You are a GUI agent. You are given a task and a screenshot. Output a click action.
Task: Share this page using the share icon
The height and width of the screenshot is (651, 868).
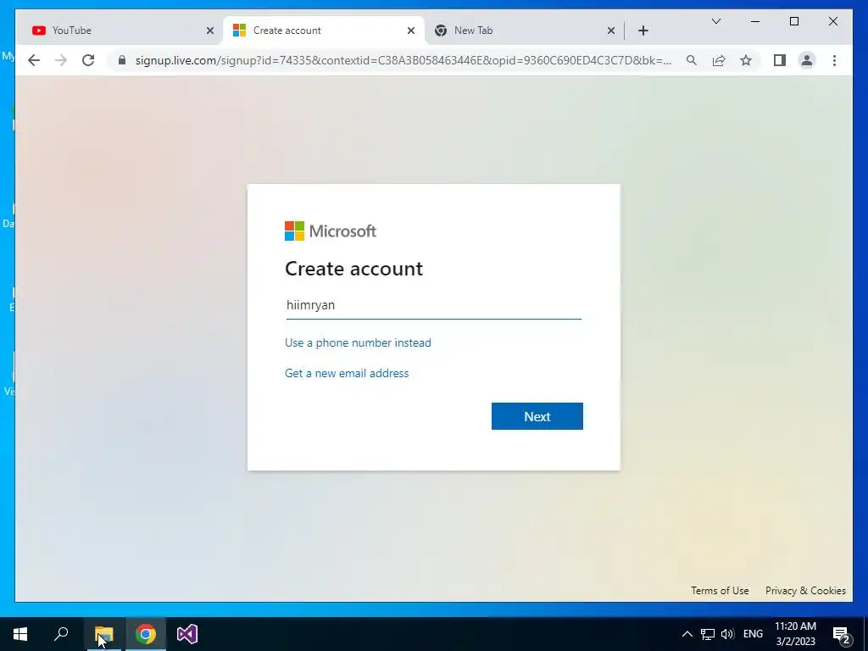point(719,60)
